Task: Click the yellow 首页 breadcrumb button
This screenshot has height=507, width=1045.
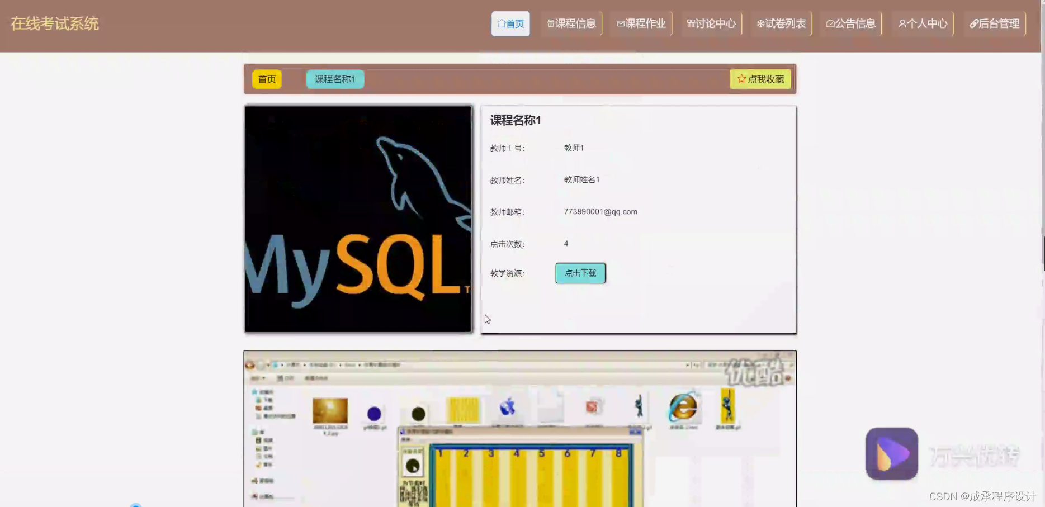Action: click(267, 79)
